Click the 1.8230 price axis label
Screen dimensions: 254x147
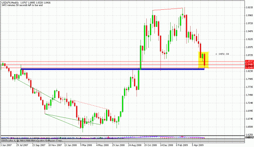point(249,71)
